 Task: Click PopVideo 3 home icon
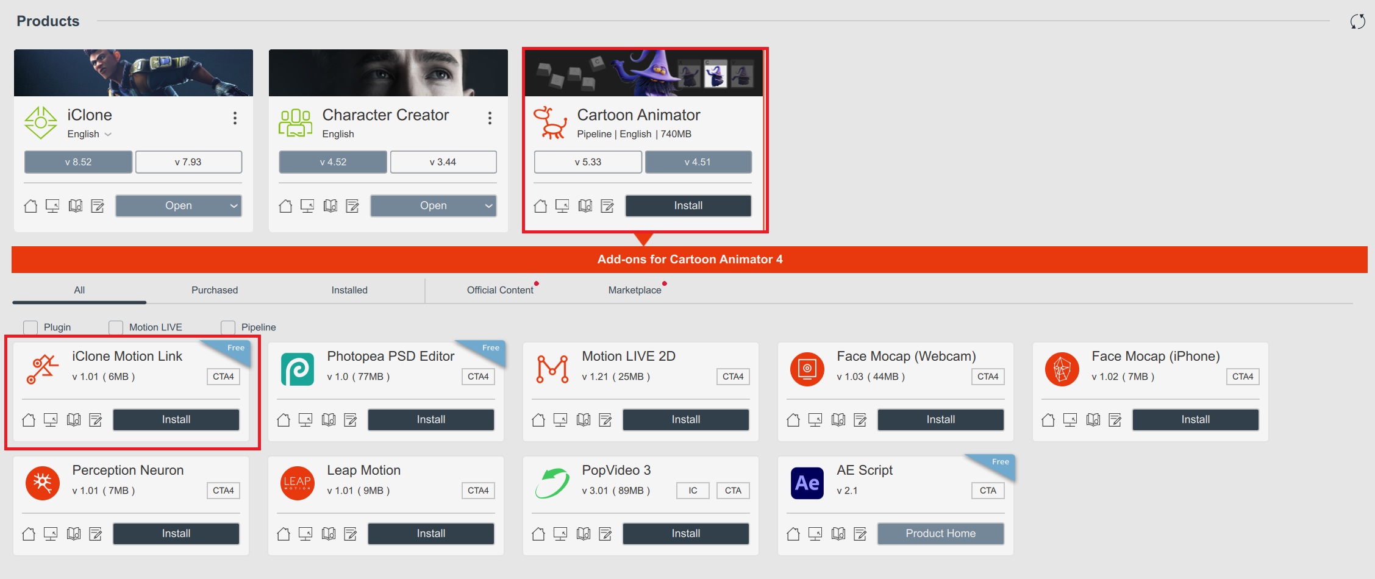click(538, 534)
